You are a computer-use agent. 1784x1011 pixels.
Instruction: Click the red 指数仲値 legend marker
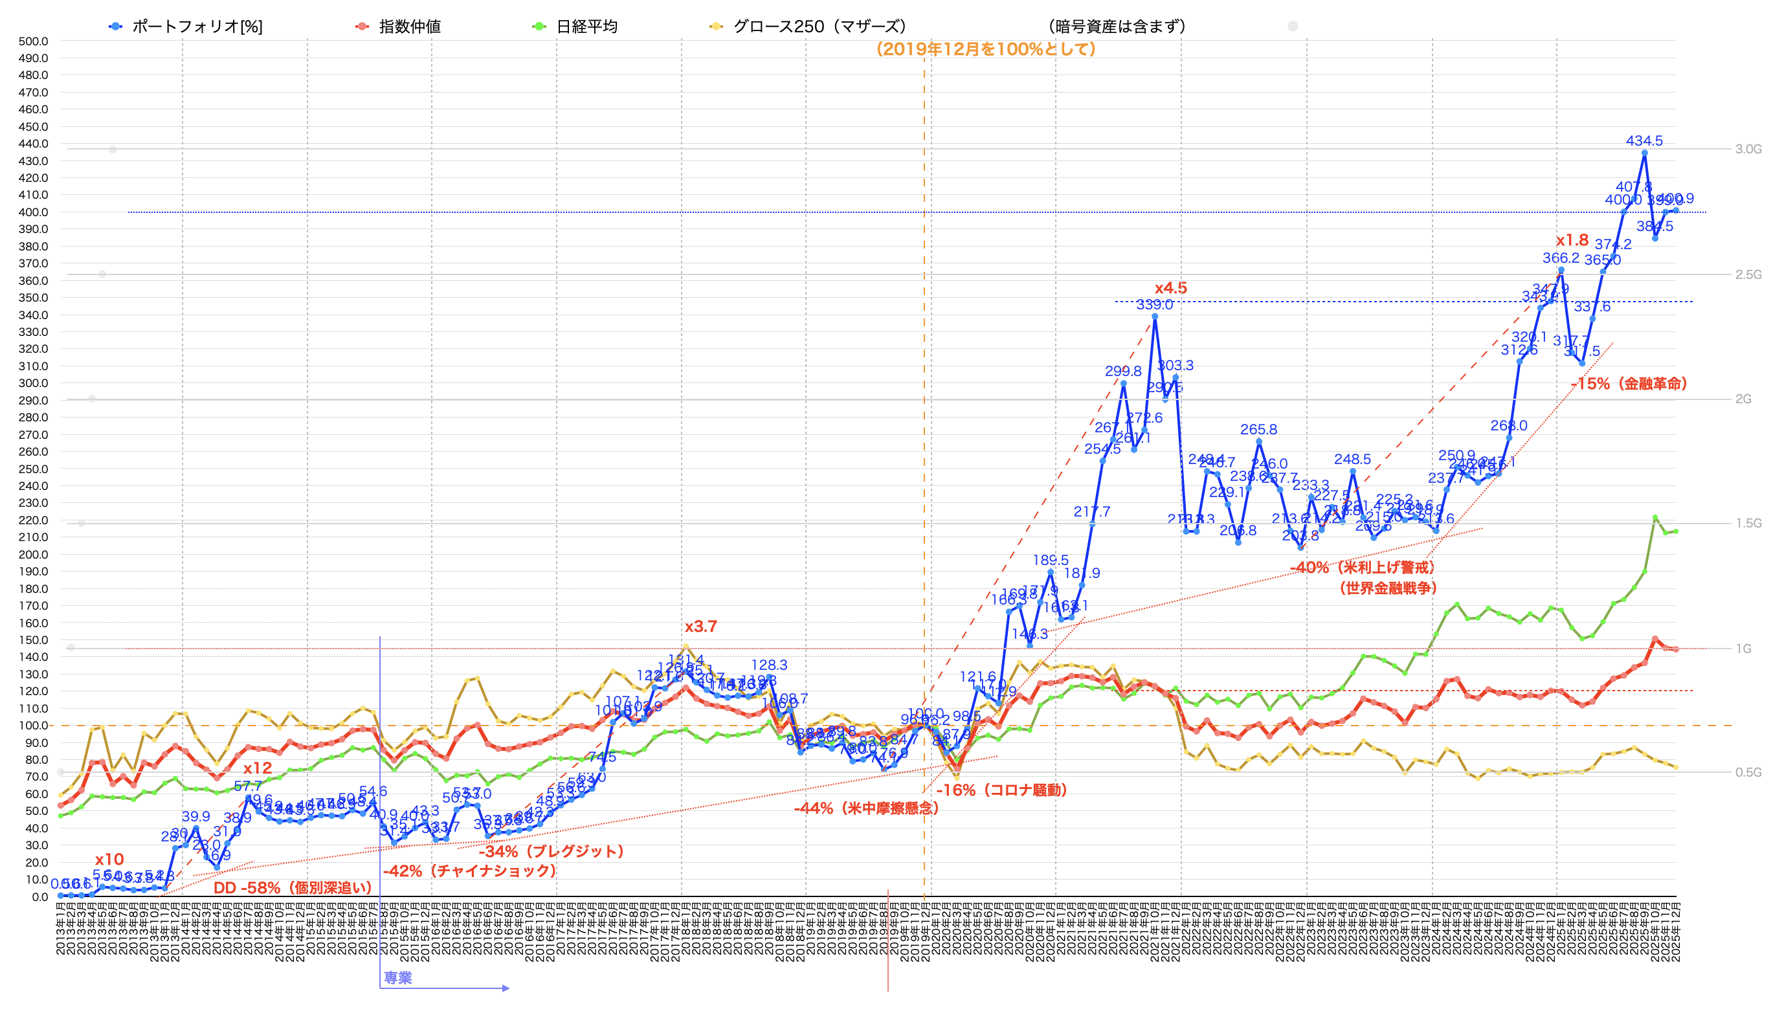pyautogui.click(x=362, y=27)
